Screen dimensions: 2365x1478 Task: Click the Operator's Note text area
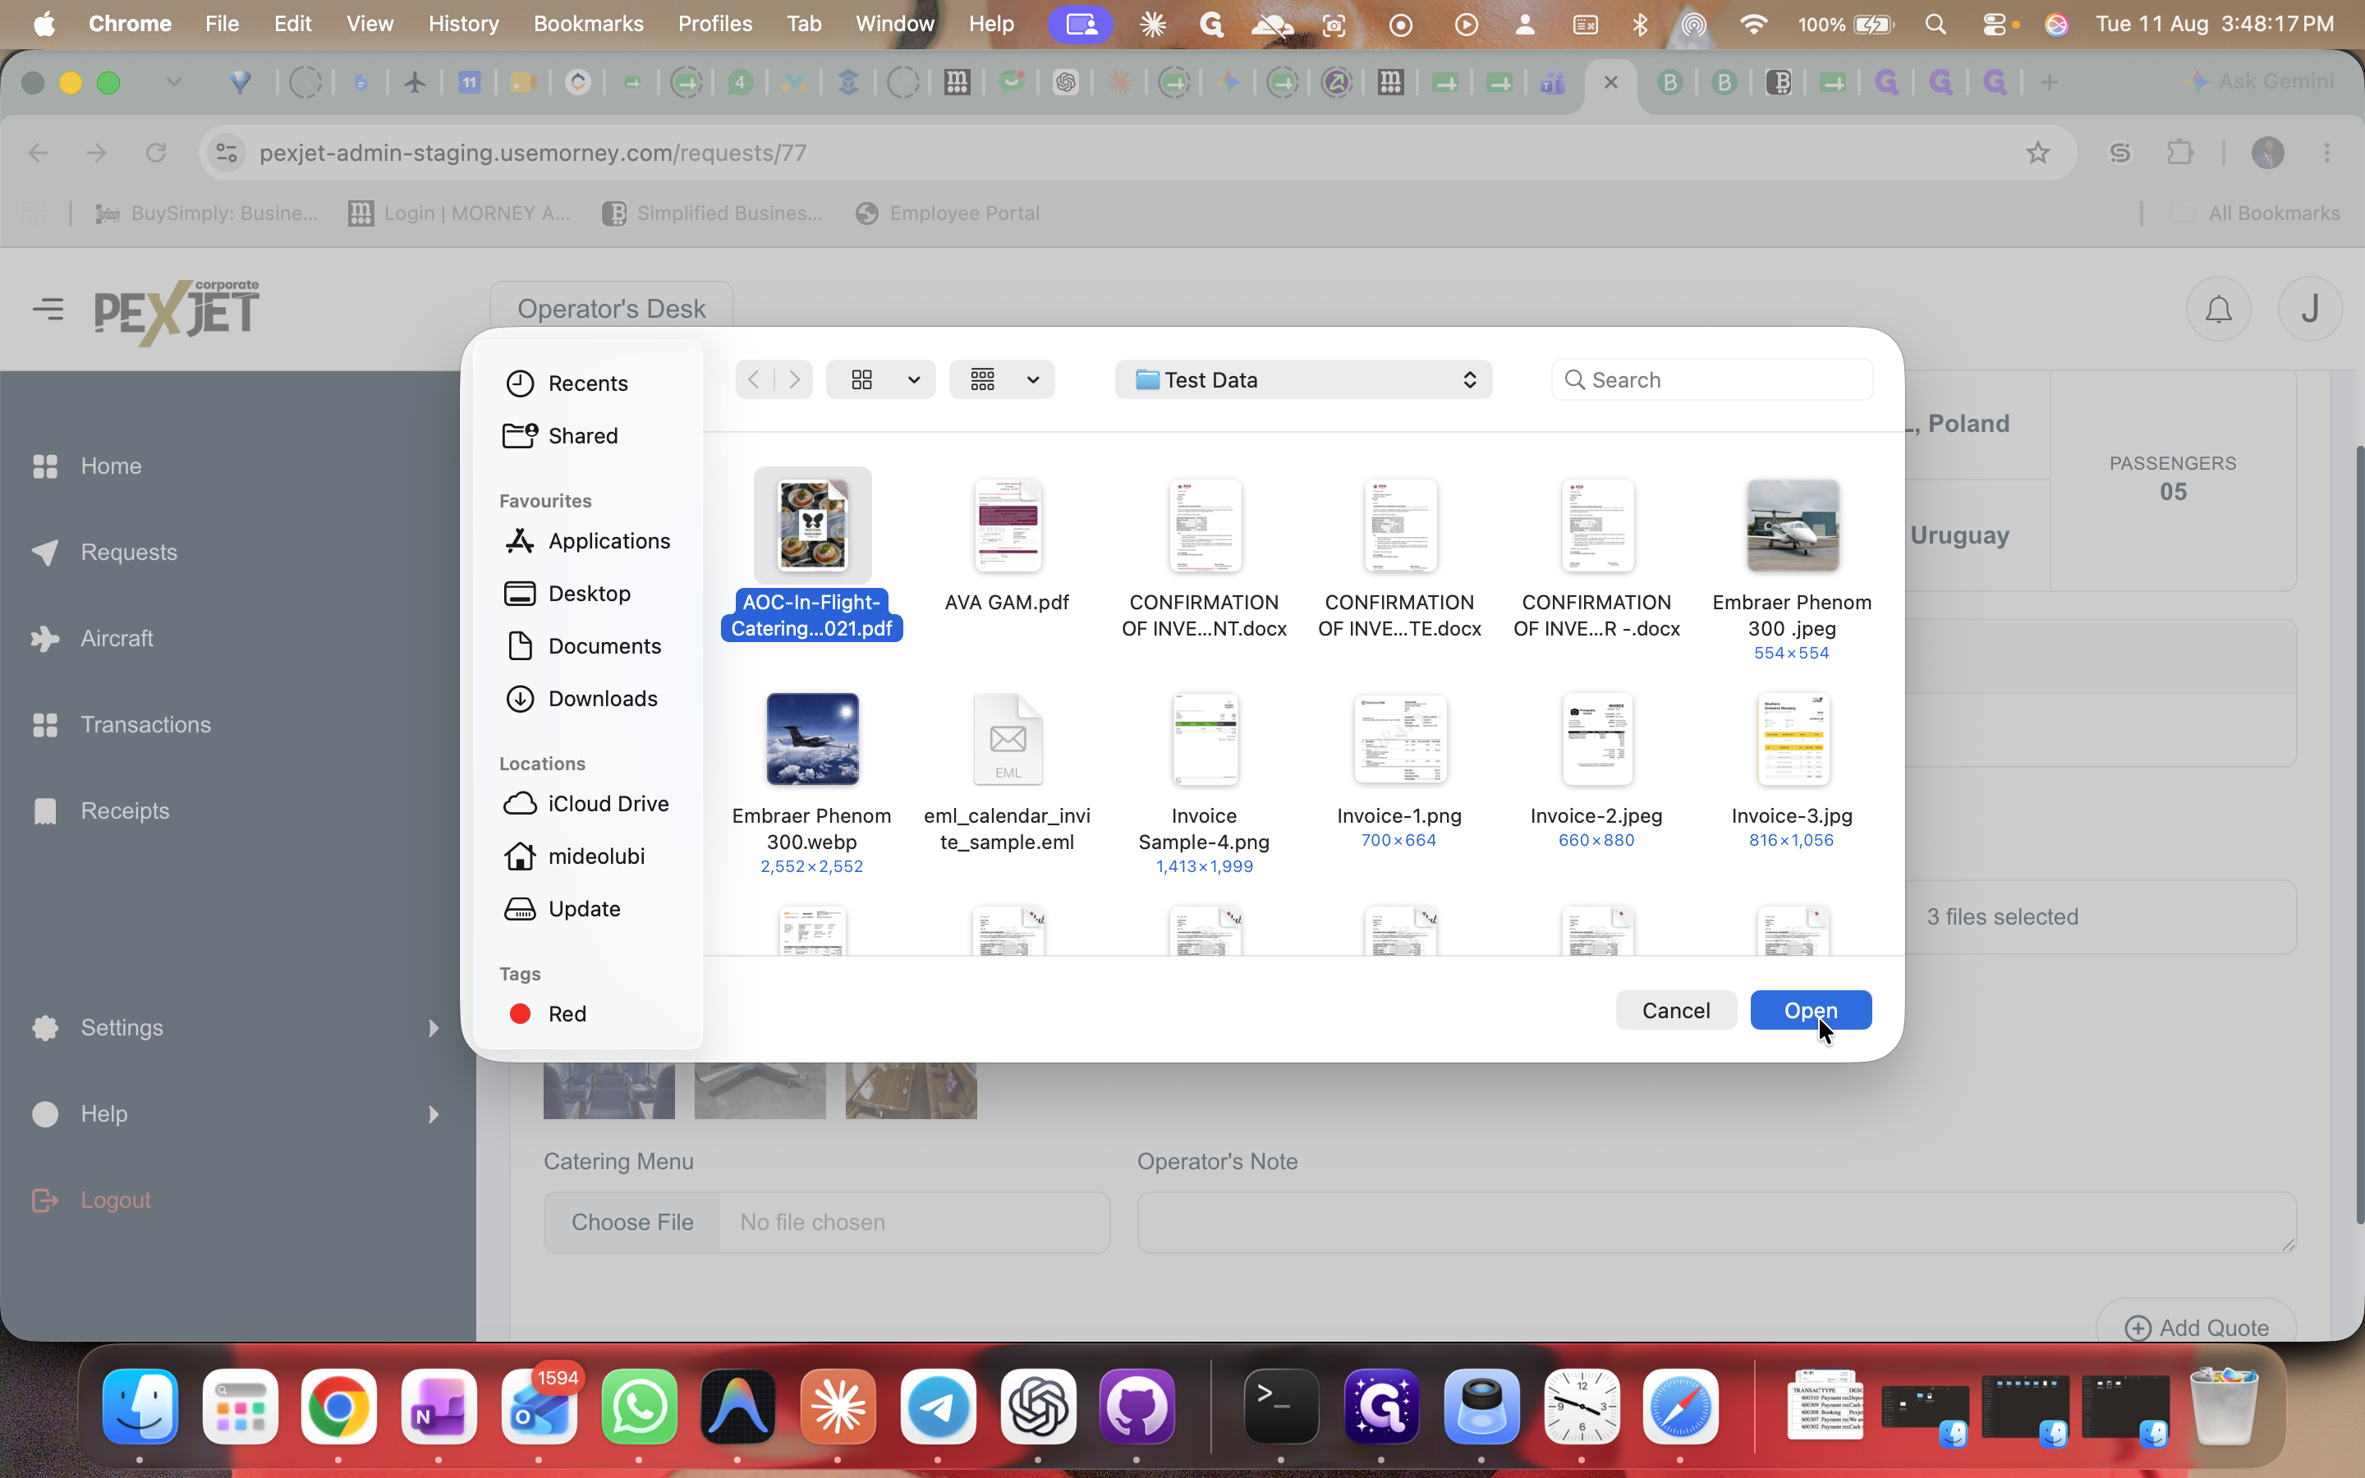1716,1222
